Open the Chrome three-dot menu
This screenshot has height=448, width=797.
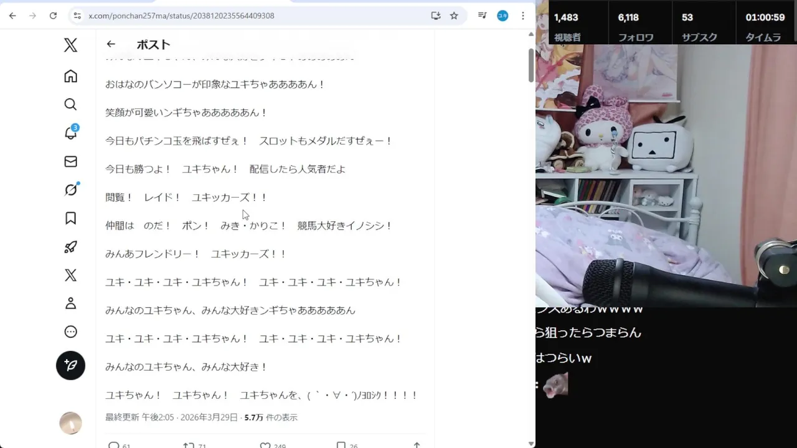click(x=523, y=16)
